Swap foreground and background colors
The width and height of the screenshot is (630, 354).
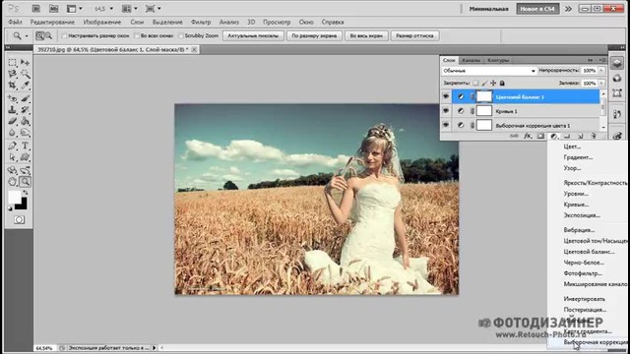pos(26,193)
